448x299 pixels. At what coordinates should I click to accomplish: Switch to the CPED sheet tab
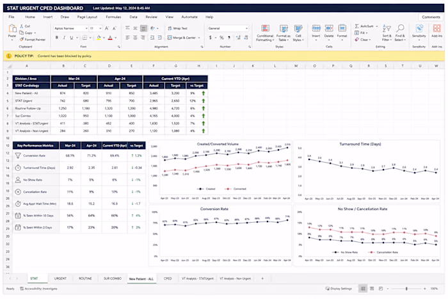pyautogui.click(x=168, y=279)
